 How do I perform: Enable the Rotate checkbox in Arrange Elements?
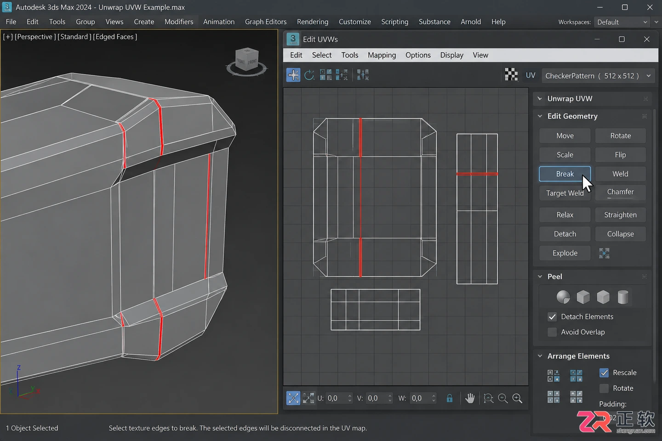(x=604, y=389)
